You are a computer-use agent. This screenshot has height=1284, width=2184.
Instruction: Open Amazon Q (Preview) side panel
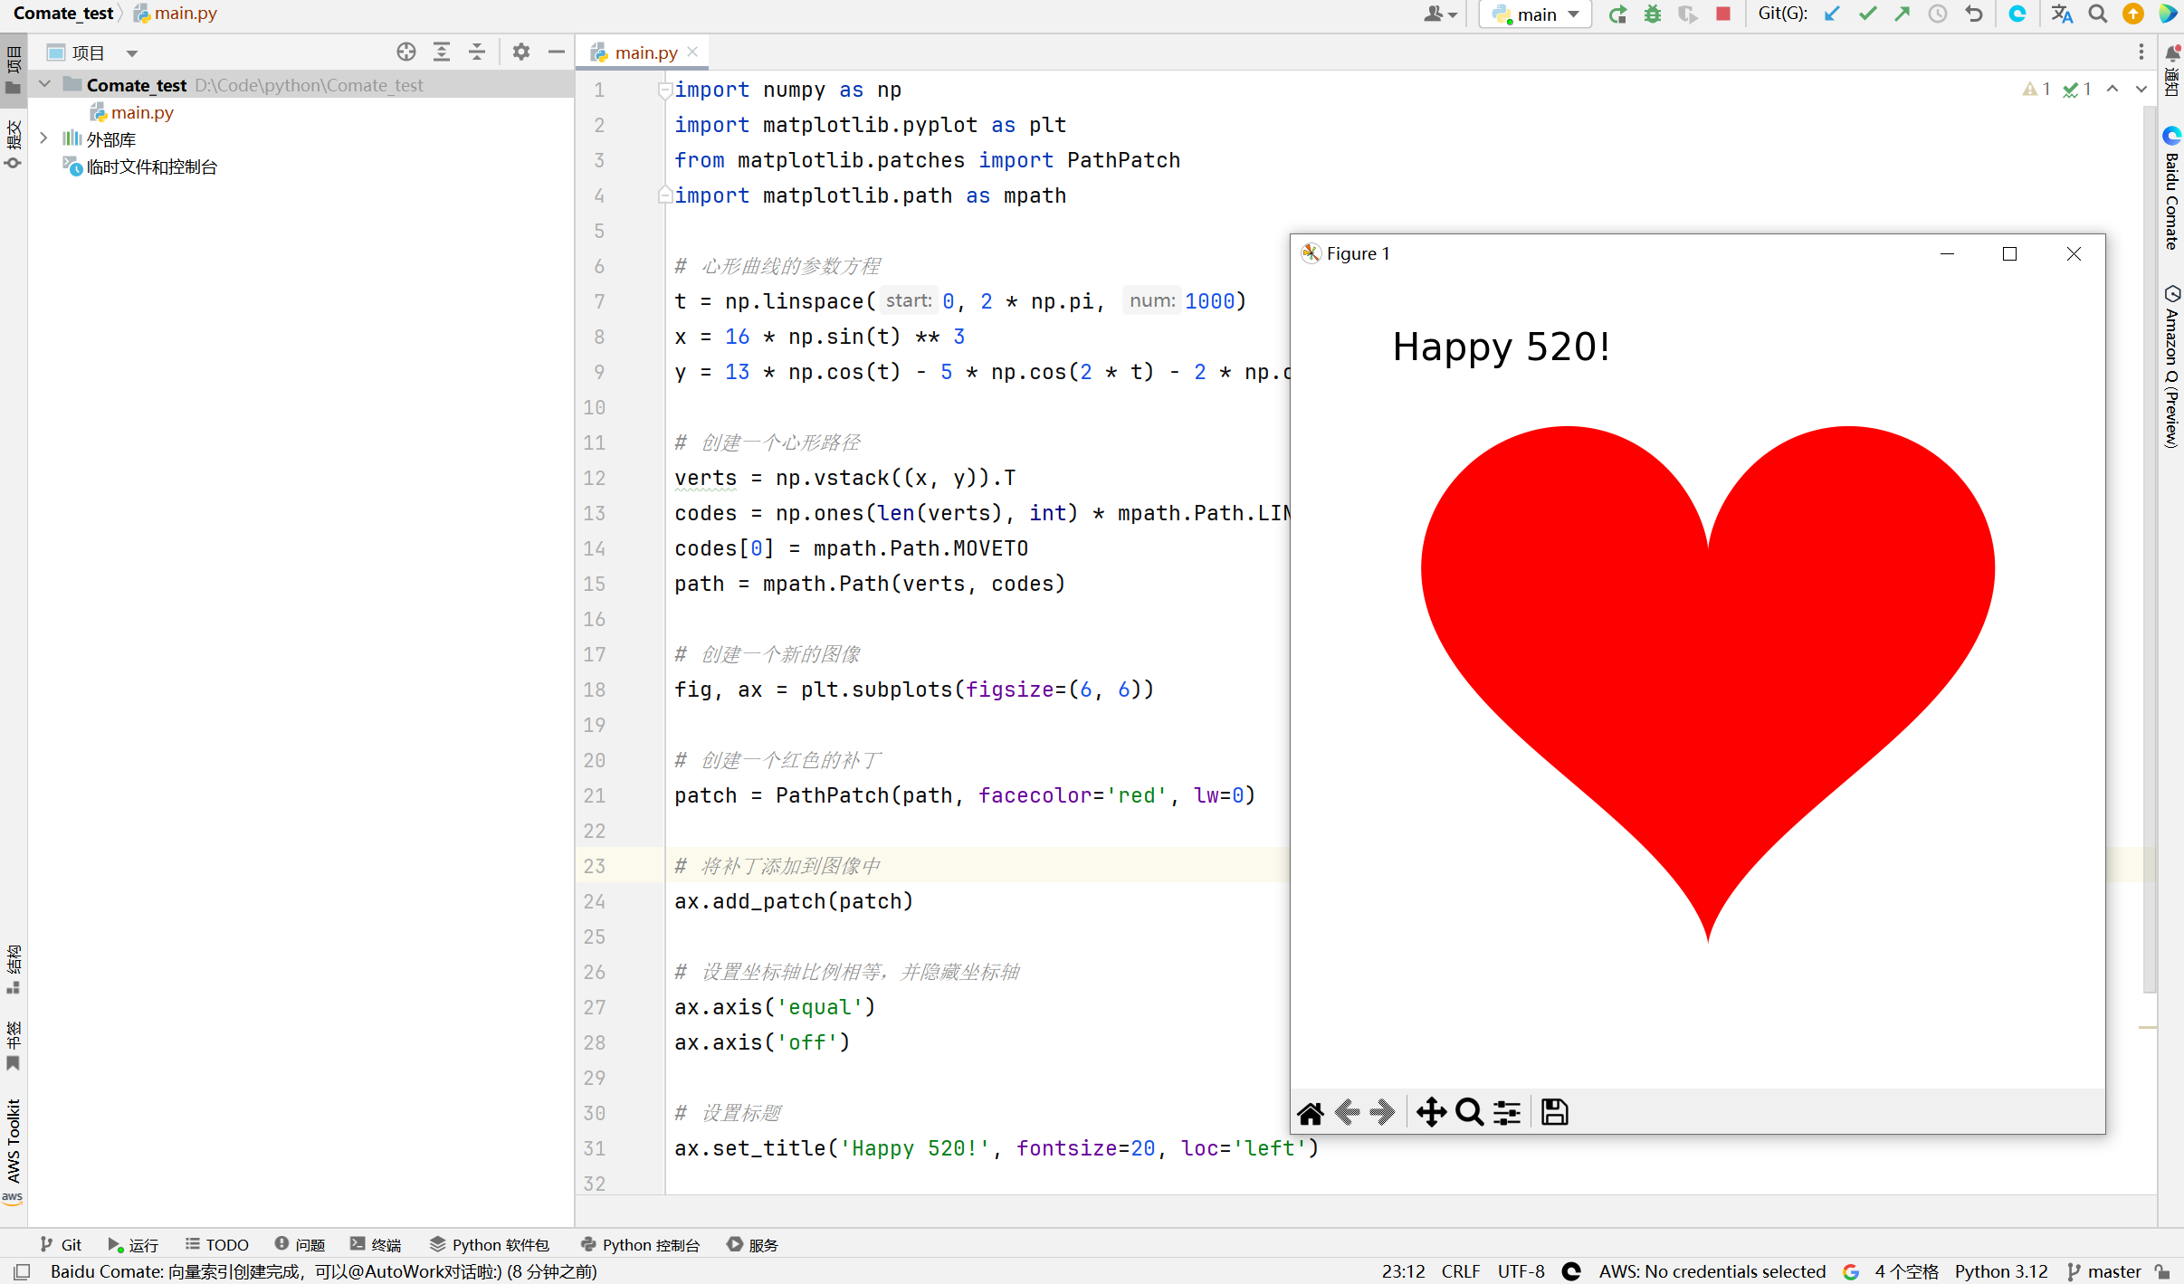2172,366
